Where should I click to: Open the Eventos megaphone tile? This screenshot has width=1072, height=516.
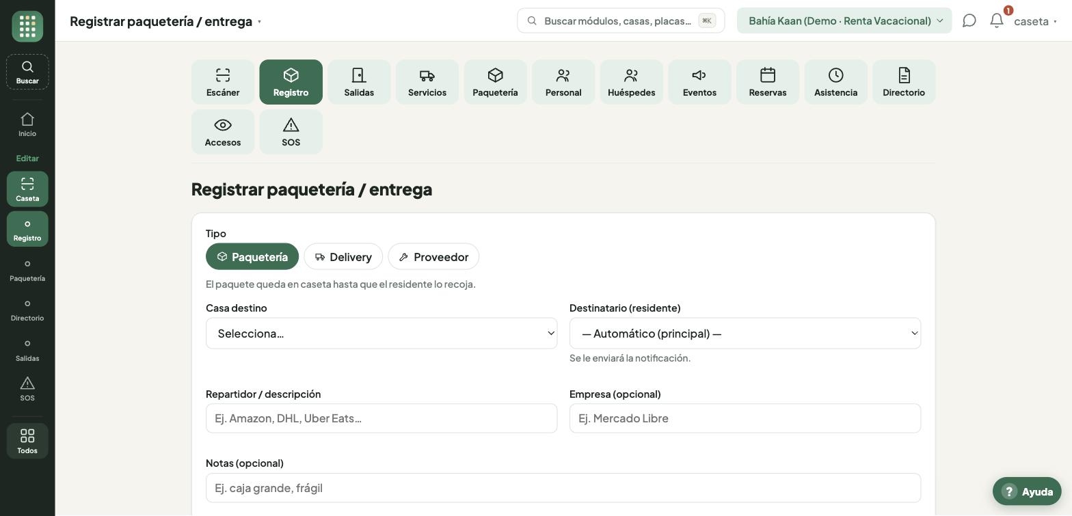pyautogui.click(x=699, y=82)
